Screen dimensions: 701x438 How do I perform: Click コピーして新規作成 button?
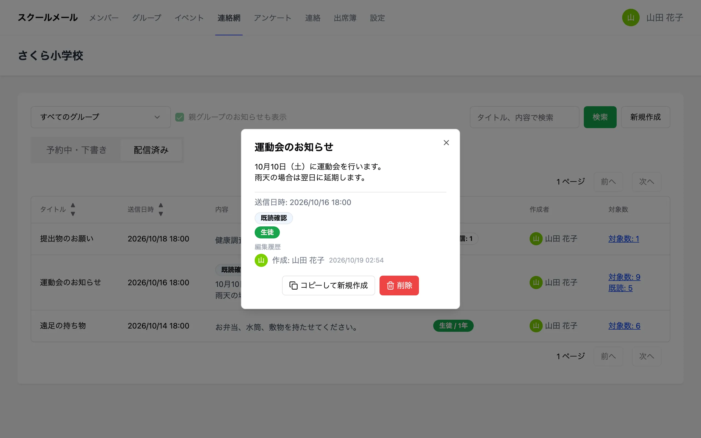tap(328, 285)
